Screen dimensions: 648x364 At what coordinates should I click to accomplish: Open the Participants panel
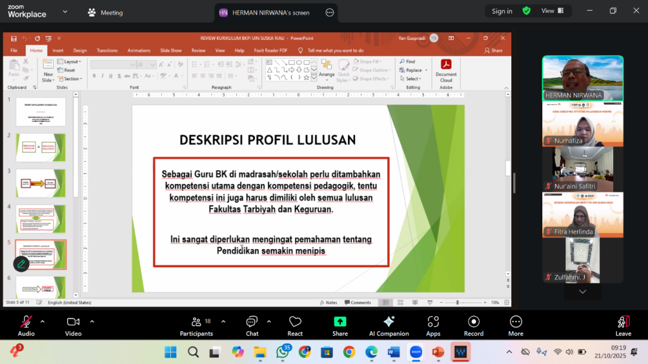click(x=196, y=325)
